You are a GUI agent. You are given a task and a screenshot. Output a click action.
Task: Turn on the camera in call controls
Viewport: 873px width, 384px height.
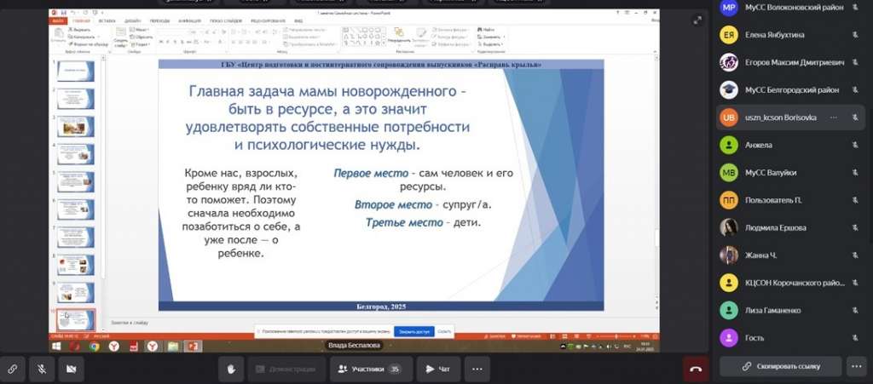tap(72, 369)
